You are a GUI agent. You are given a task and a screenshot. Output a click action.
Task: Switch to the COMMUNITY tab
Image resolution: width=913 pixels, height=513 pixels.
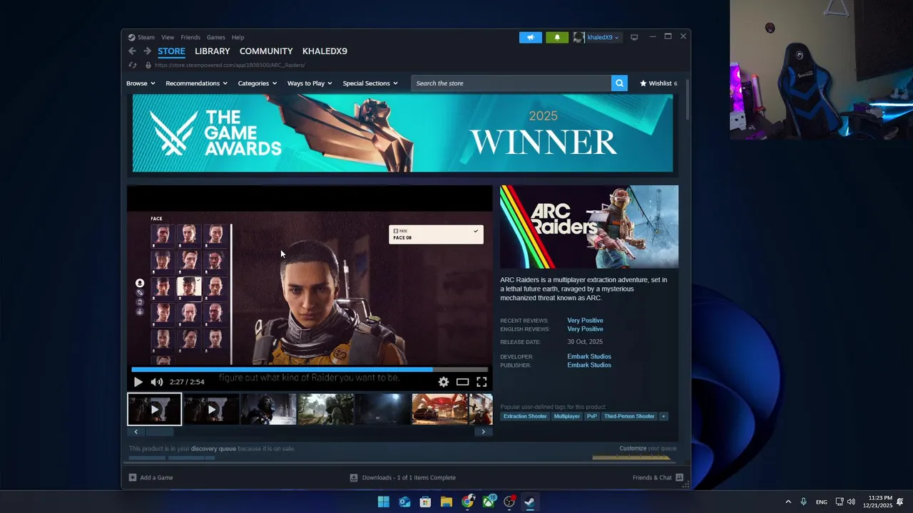266,51
